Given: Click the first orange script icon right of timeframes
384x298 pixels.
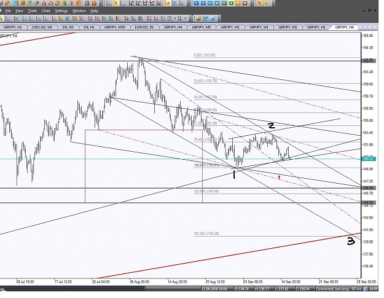Looking at the screenshot, I should (x=260, y=3).
